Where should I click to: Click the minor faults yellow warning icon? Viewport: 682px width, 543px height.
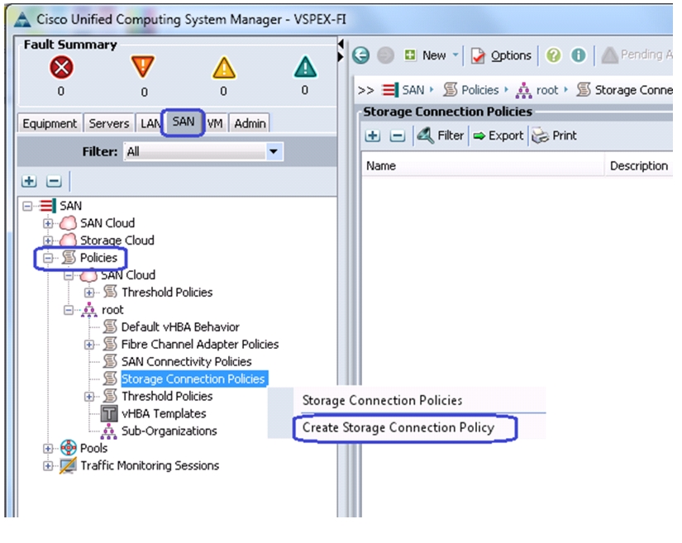[223, 68]
